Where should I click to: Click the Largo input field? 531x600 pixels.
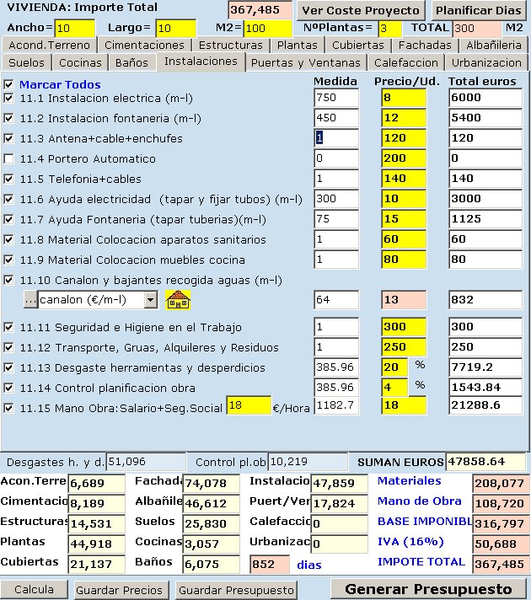175,28
